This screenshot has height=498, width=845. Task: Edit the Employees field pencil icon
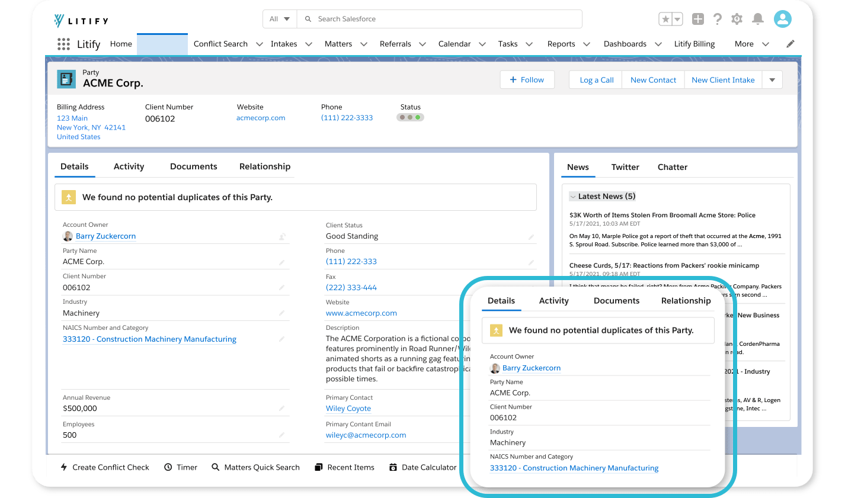[282, 435]
